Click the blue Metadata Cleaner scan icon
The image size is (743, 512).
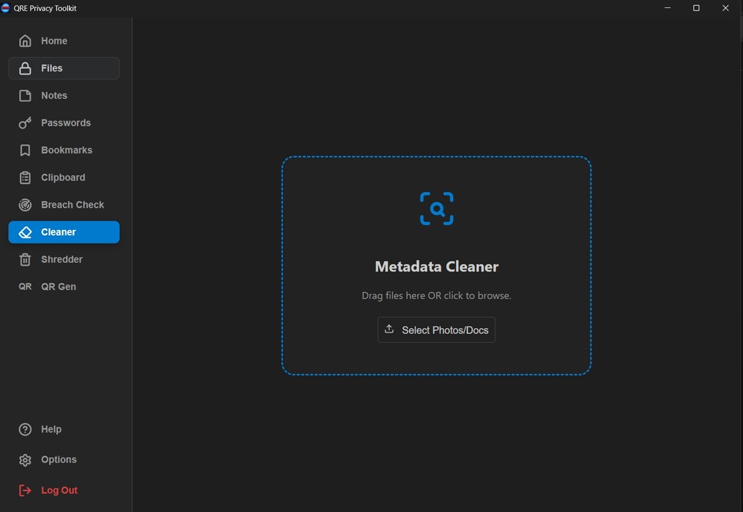(x=436, y=208)
